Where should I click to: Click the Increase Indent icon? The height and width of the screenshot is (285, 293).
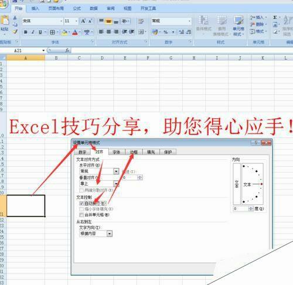(x=131, y=32)
